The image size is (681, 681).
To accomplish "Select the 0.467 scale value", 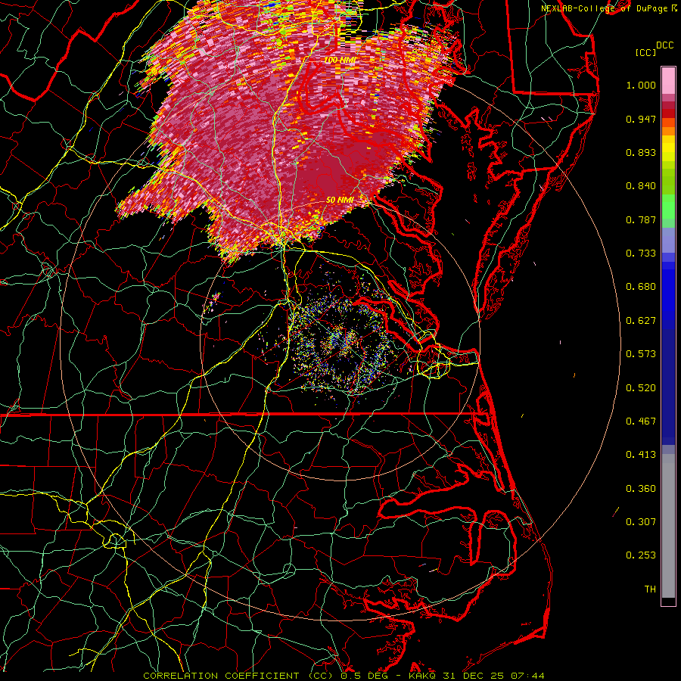I will (641, 421).
